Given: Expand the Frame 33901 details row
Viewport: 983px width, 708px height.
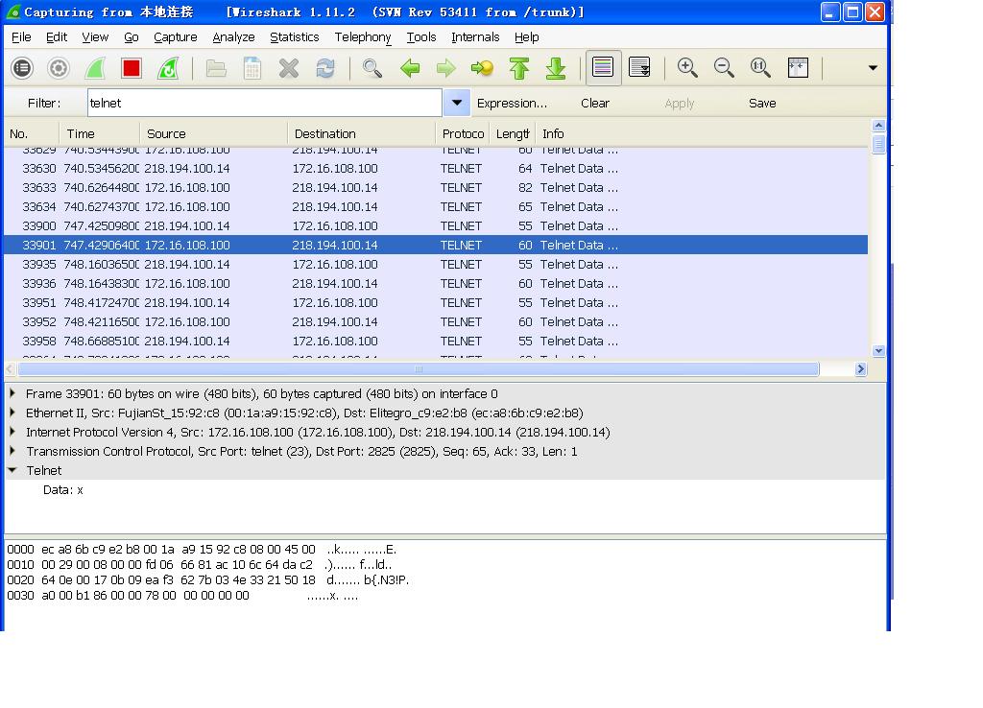Looking at the screenshot, I should tap(12, 393).
